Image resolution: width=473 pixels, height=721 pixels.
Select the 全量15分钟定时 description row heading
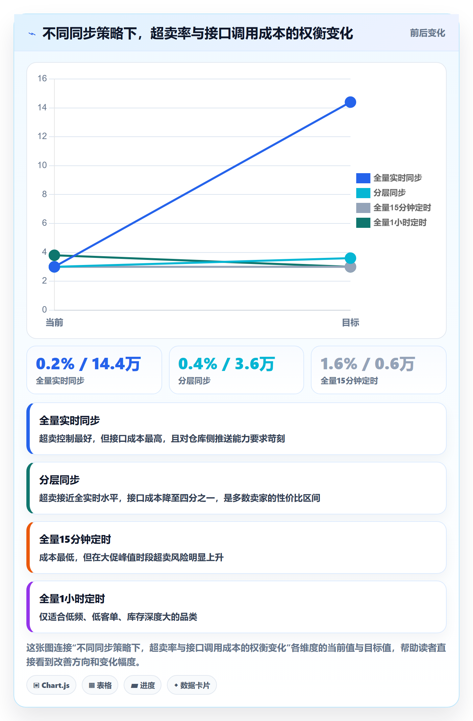(75, 539)
